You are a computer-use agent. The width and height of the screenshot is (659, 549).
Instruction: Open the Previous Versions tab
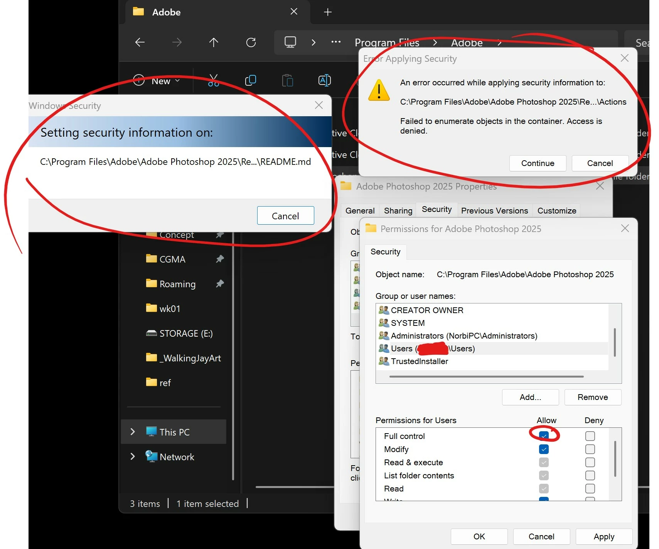pos(494,210)
